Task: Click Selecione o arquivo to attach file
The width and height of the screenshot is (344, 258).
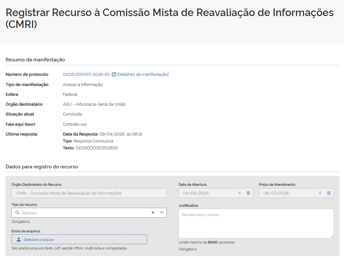Action: click(x=39, y=240)
